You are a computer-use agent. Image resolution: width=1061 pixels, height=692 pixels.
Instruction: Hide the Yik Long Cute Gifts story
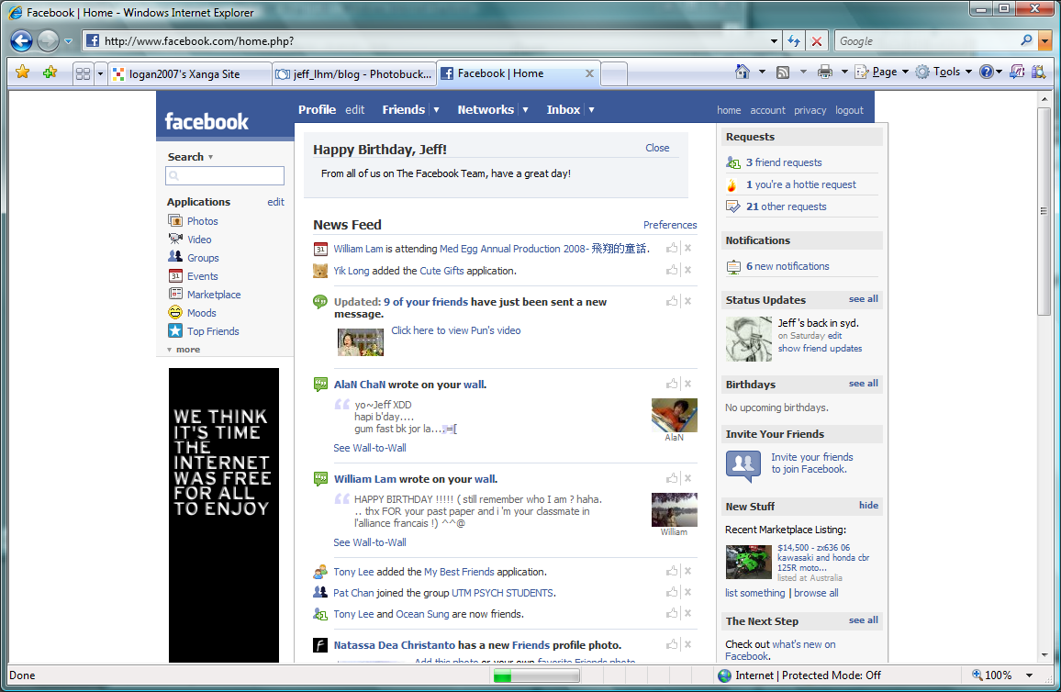(x=687, y=271)
